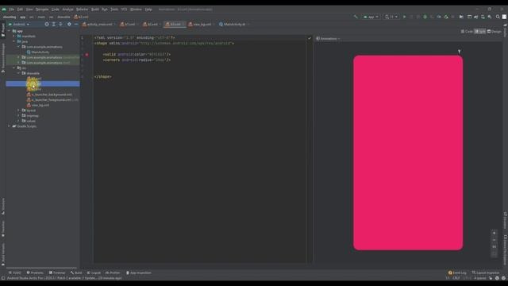This screenshot has width=508, height=286.
Task: Open App Inspection tool window
Action: (139, 272)
